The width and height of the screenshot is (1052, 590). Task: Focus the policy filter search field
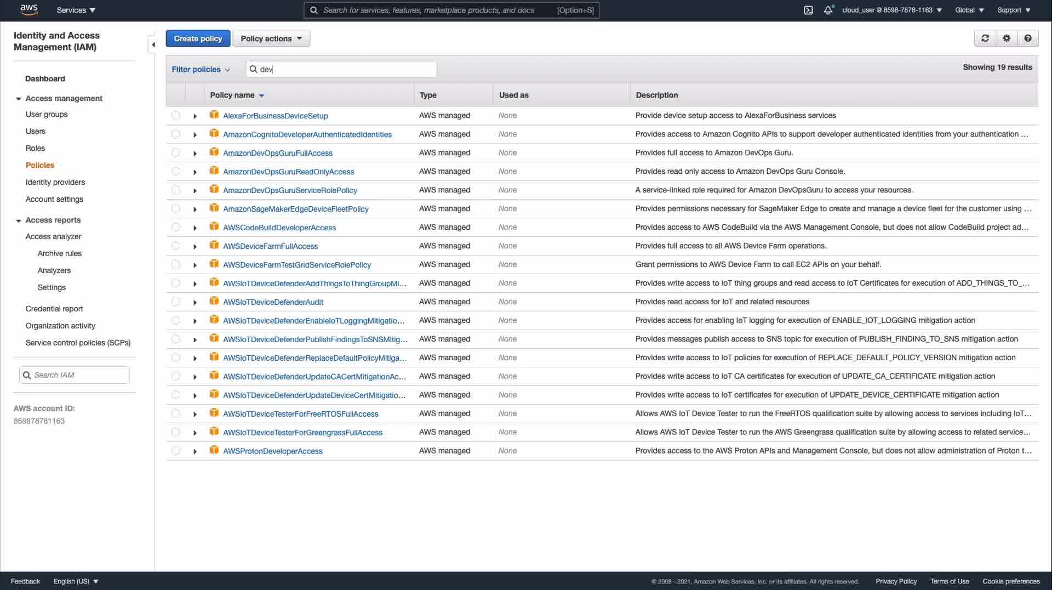click(x=341, y=69)
